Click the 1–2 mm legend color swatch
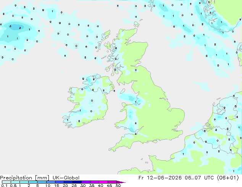Screen dimensions: 242x187 24,182
